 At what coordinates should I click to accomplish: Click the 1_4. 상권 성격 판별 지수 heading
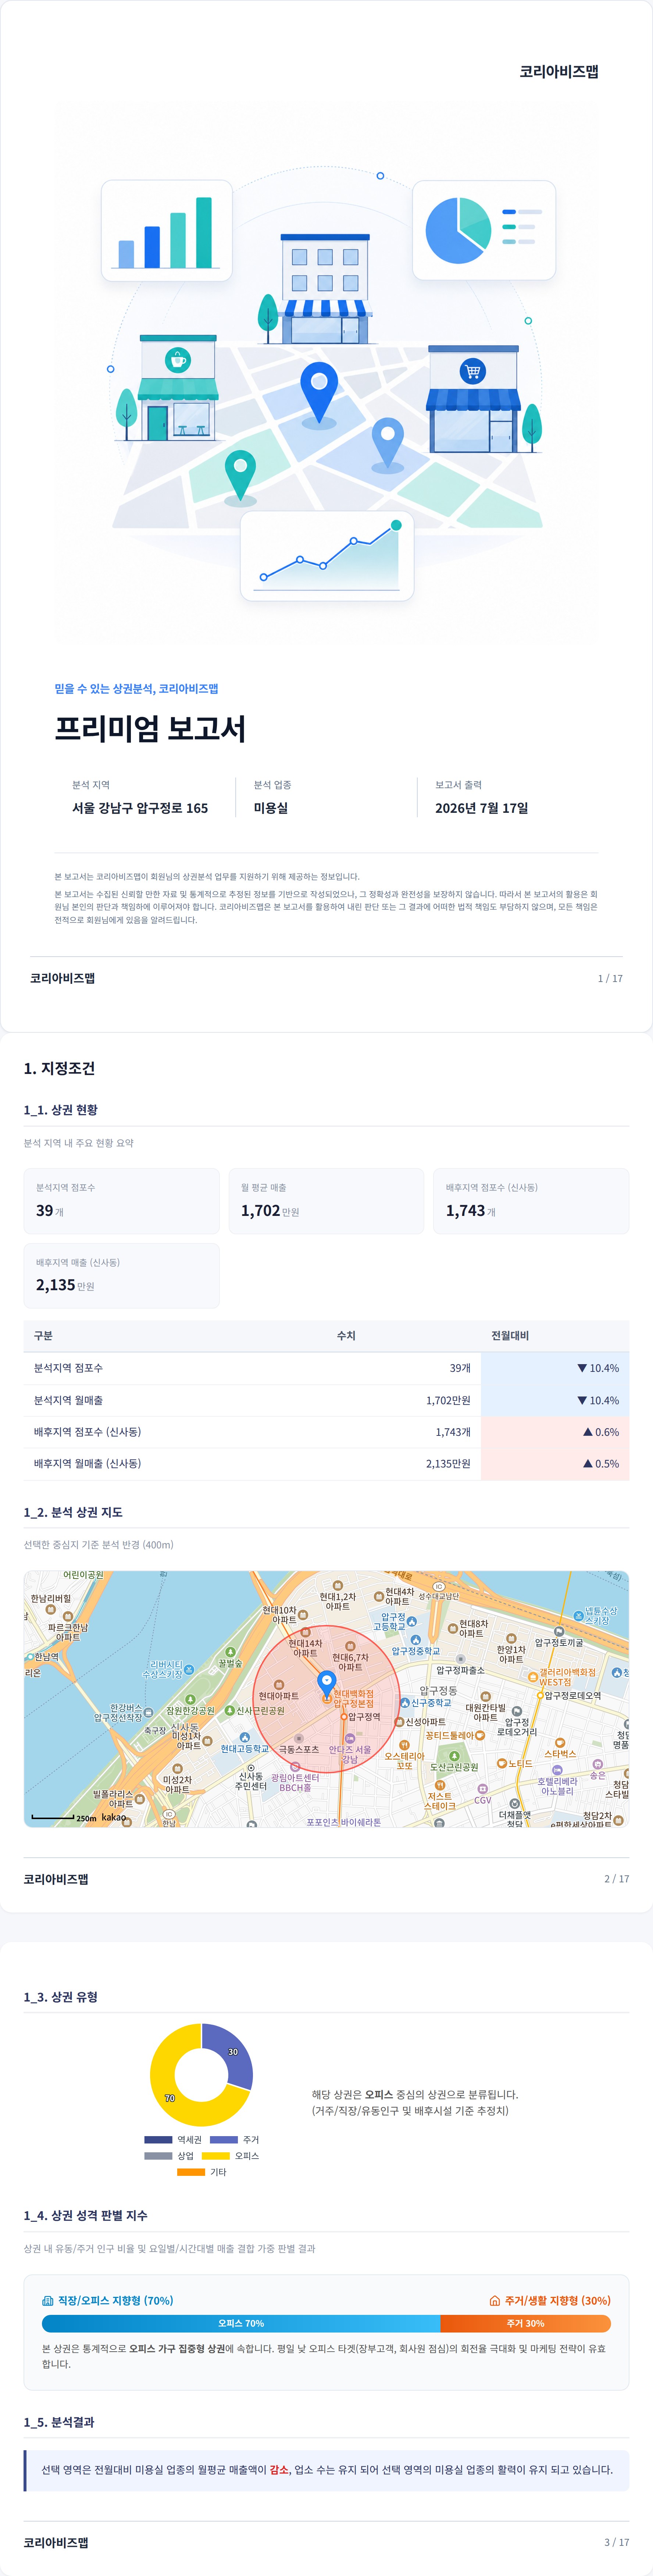click(86, 2215)
